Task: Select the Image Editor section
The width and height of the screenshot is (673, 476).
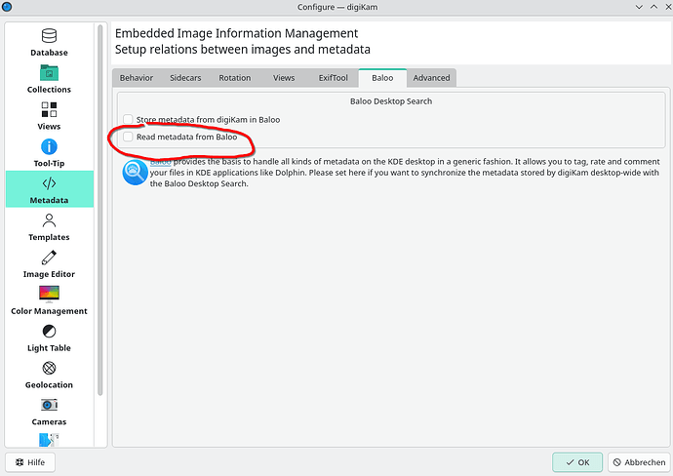Action: click(49, 264)
